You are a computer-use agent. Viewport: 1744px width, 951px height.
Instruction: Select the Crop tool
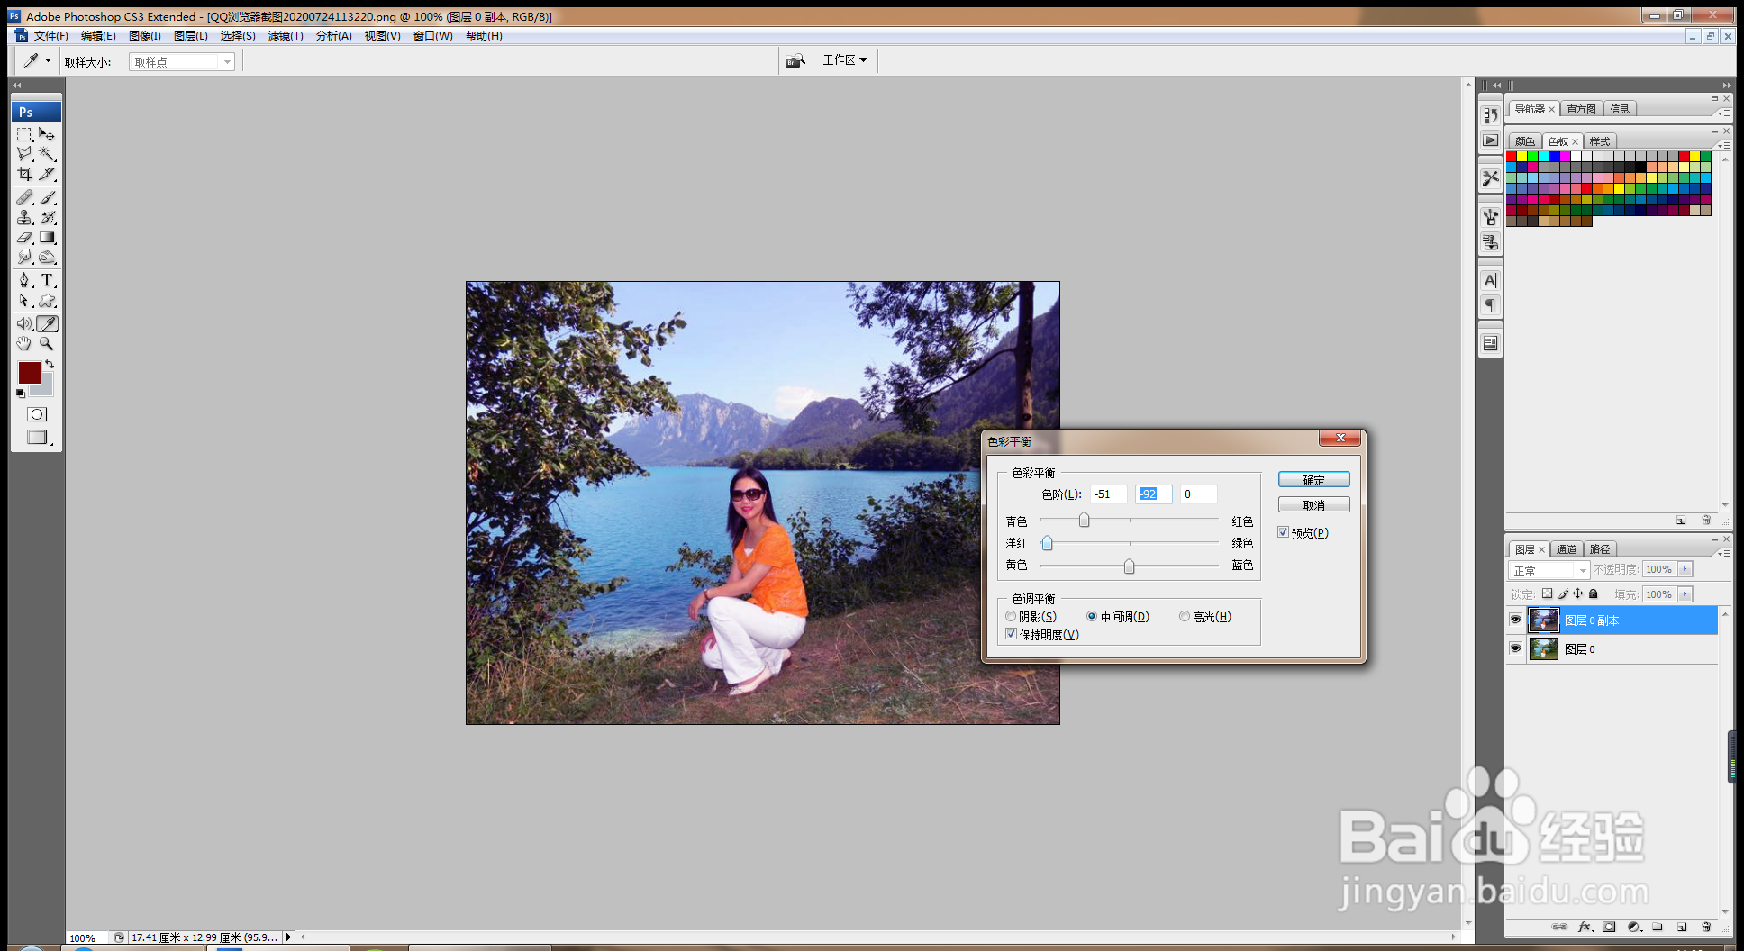coord(24,174)
